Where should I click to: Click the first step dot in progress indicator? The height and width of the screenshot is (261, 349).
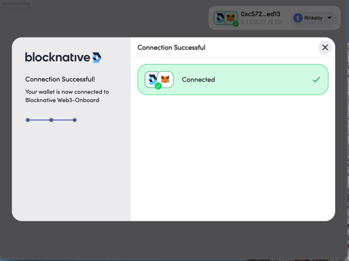click(x=28, y=120)
